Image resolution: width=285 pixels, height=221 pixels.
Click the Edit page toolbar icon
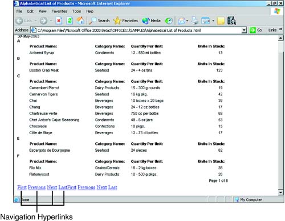point(206,21)
